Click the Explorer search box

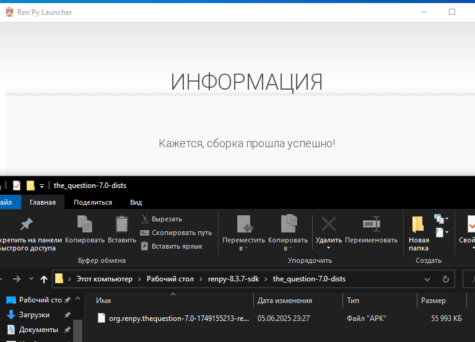[469, 279]
